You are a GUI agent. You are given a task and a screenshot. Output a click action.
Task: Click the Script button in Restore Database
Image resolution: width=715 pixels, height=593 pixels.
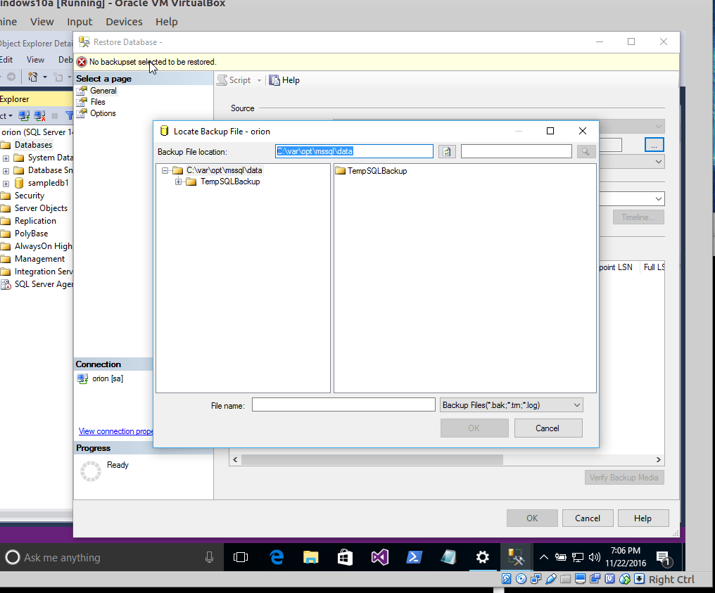[x=234, y=80]
